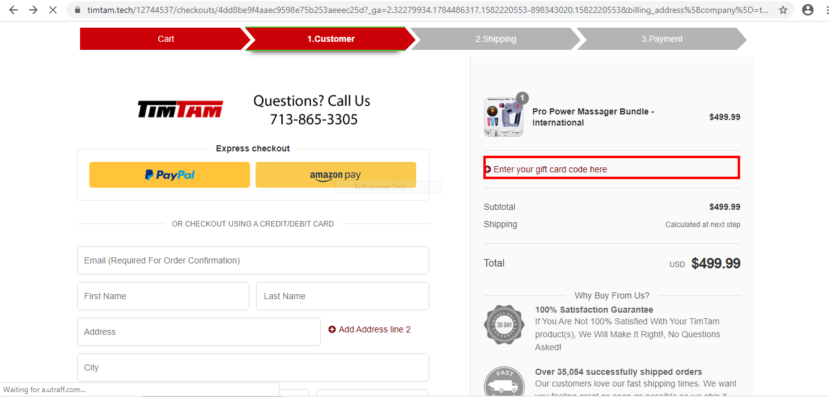
Task: Click the Questions? Call Us heading
Action: pos(312,101)
